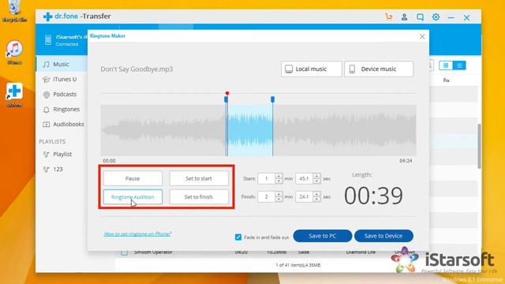Decrease the Finish seconds value
This screenshot has width=505, height=284.
(317, 200)
